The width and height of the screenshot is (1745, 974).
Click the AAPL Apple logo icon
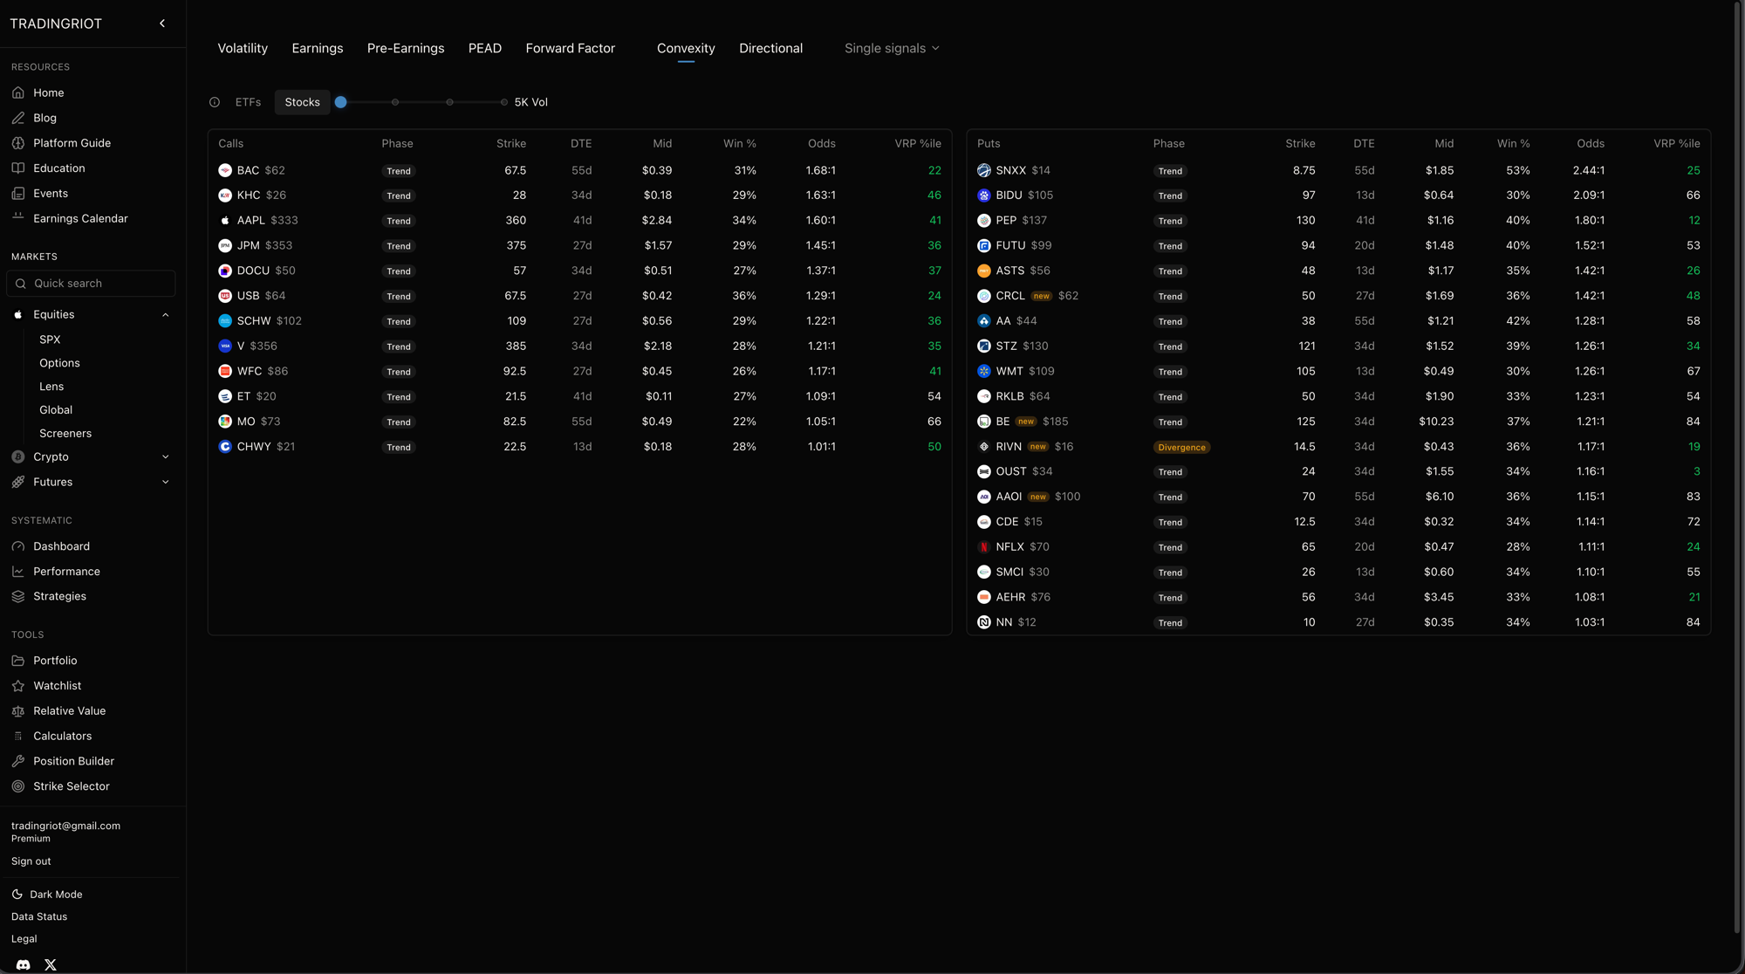click(x=225, y=221)
